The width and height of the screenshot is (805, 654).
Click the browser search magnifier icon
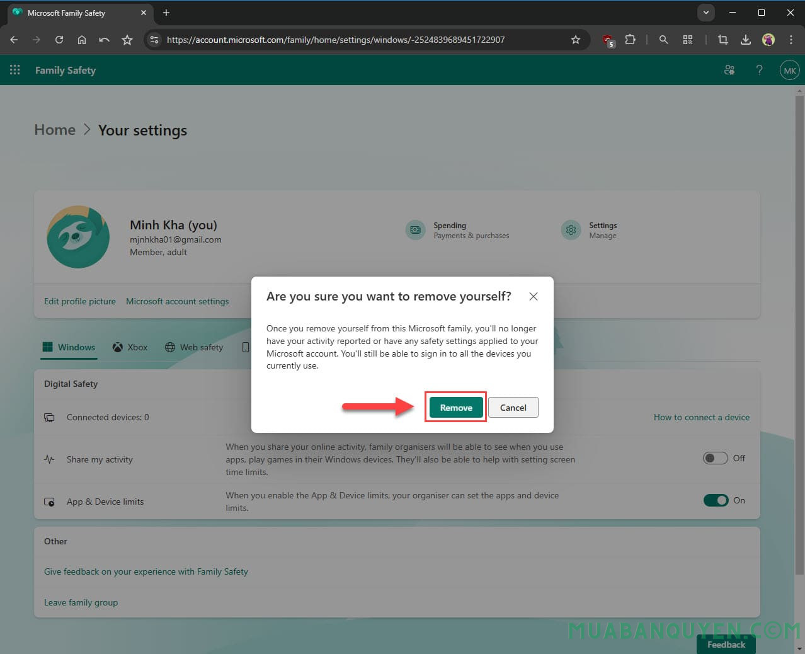click(663, 40)
